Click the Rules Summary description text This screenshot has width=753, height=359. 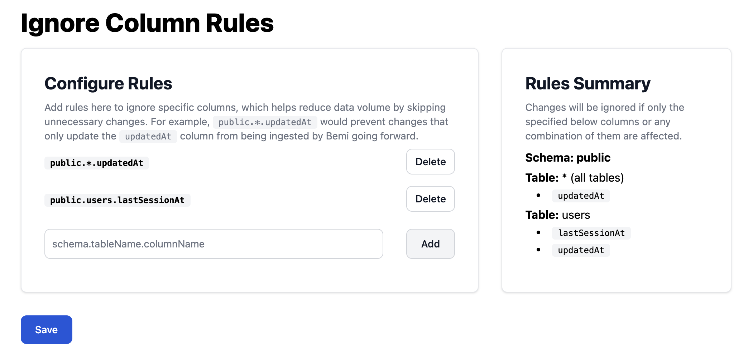click(604, 122)
